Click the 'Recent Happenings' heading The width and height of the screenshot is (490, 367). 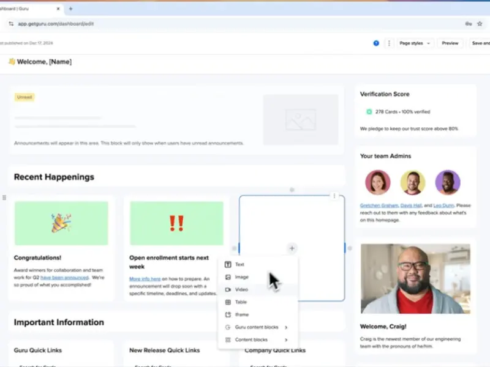pos(54,177)
